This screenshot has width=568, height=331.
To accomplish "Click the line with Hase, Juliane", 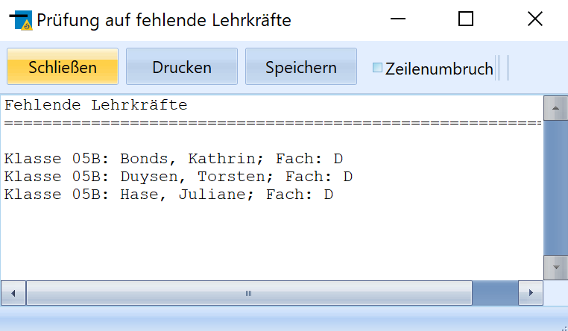I will [x=168, y=195].
